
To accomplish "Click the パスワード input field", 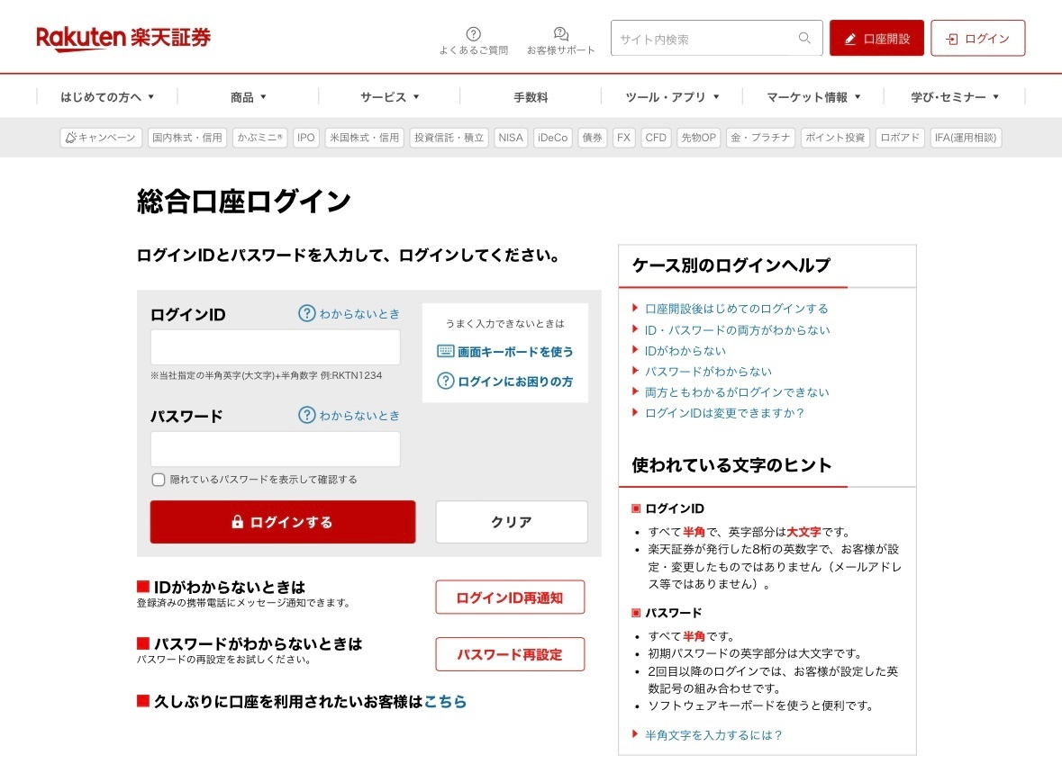I will (x=275, y=449).
